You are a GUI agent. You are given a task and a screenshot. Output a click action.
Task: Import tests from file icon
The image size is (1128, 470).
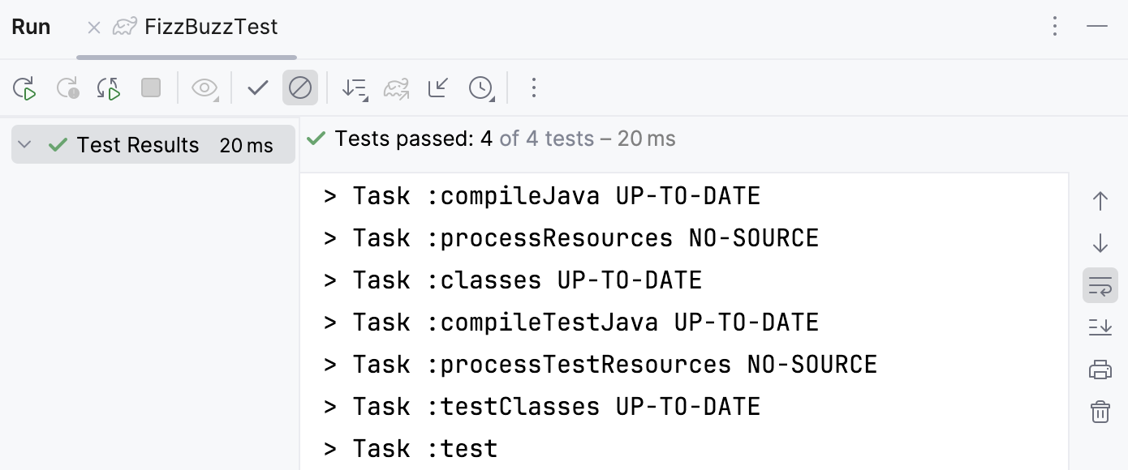tap(438, 88)
